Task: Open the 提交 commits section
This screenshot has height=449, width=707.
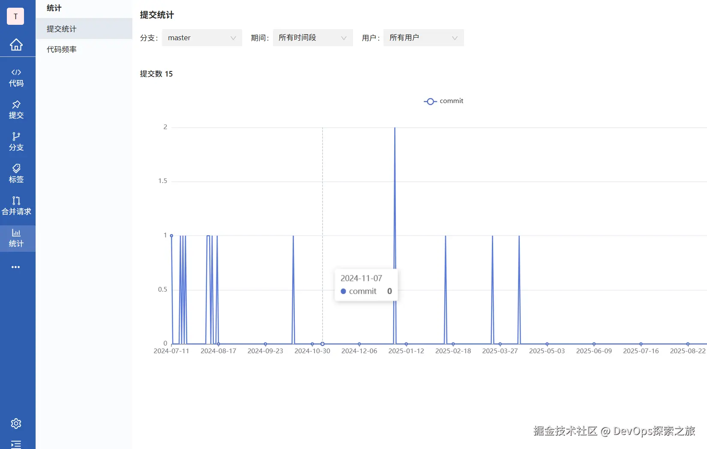Action: (x=16, y=110)
